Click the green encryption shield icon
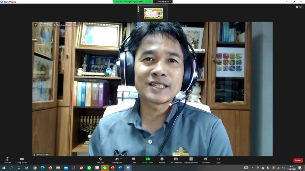Screen dimensions: 305x171 pyautogui.click(x=35, y=25)
